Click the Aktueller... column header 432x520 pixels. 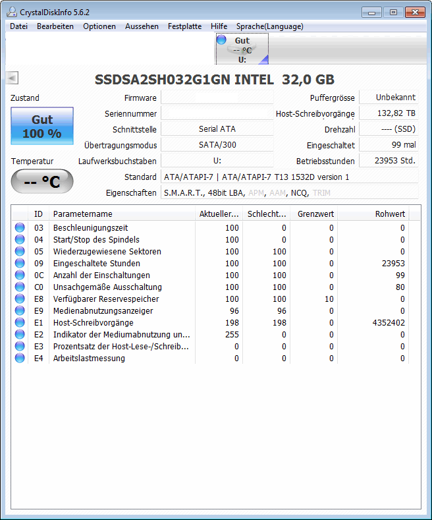coord(219,214)
